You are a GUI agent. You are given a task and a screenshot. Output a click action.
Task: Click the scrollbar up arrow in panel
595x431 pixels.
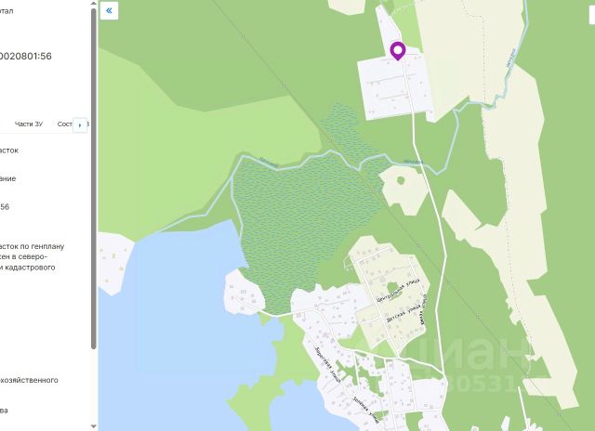coord(93,4)
